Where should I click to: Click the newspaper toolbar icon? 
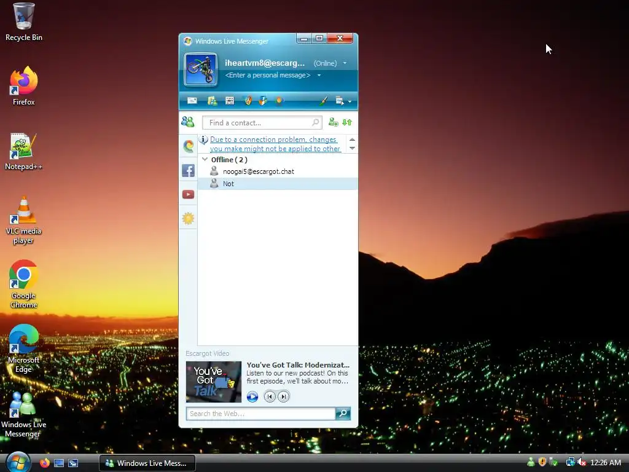point(230,101)
